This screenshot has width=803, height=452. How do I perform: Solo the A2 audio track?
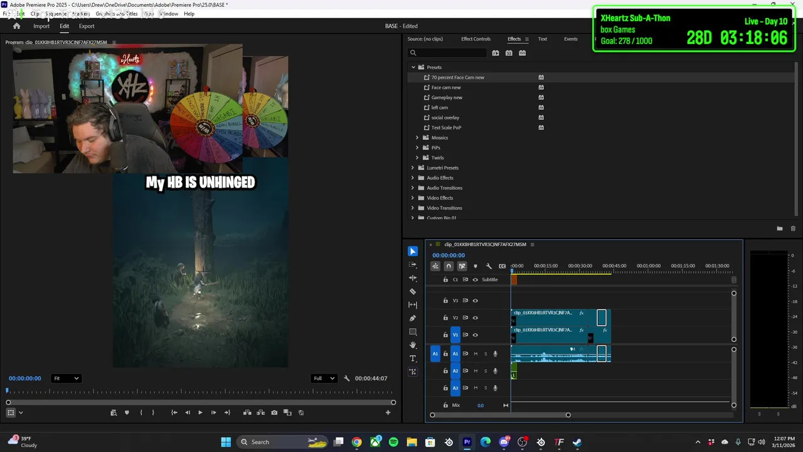485,371
